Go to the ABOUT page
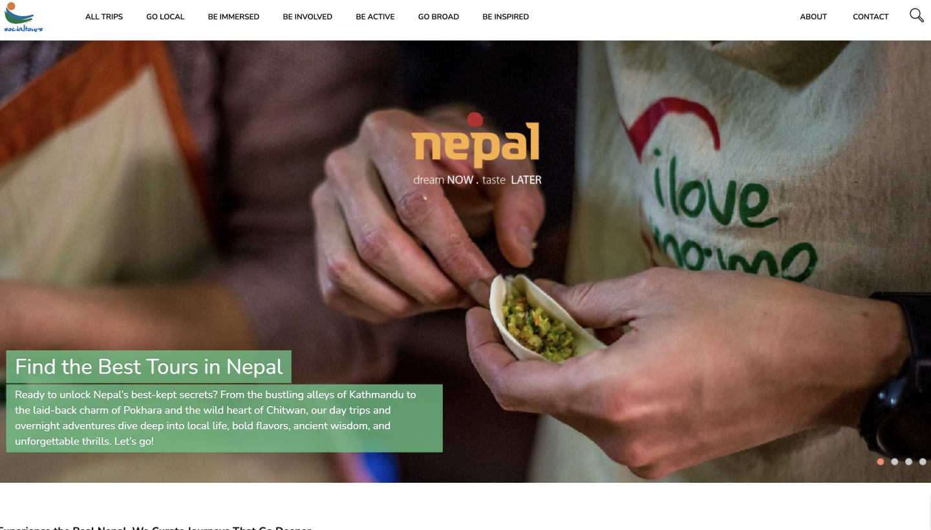931x530 pixels. coord(813,17)
